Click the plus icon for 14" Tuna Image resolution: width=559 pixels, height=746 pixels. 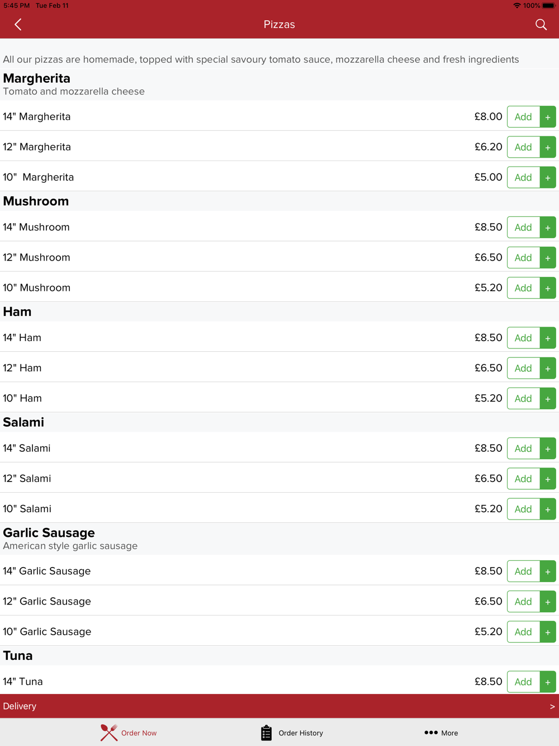click(548, 682)
